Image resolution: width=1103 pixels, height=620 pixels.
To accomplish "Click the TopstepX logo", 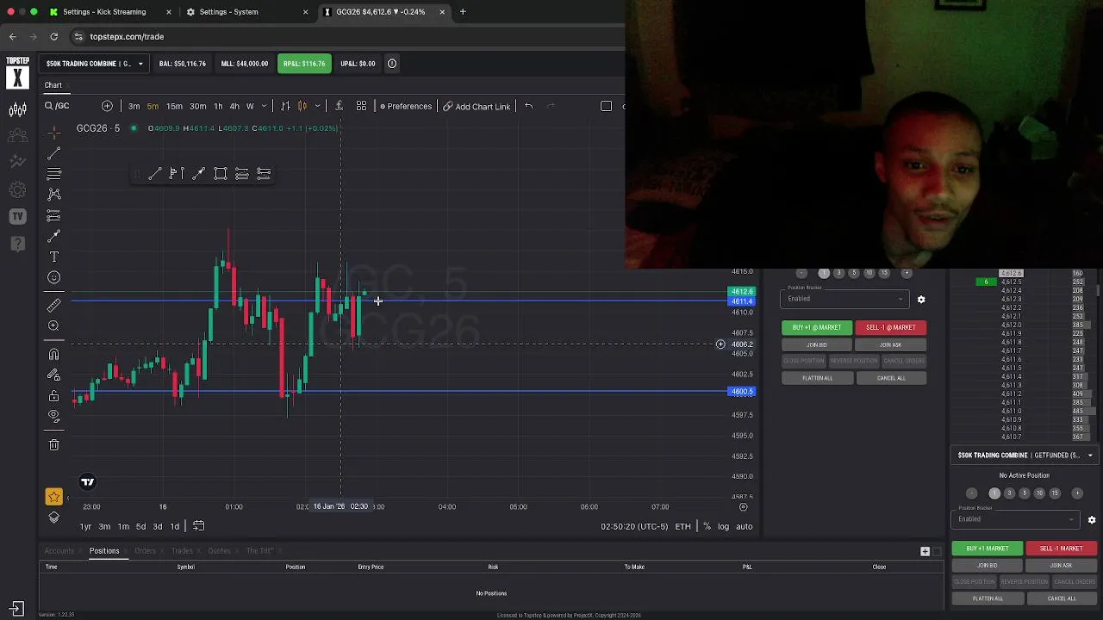I will [x=17, y=73].
